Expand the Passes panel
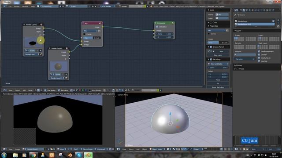The image size is (282, 158). (256, 65)
